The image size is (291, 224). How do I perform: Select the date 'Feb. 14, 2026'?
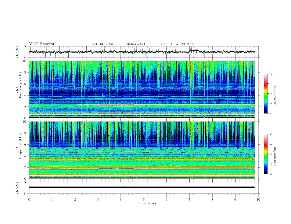click(103, 44)
